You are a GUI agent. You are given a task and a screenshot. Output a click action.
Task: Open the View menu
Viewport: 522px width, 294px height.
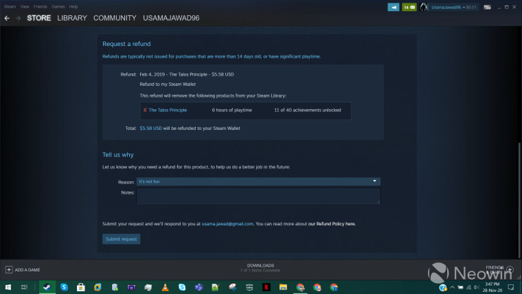tap(25, 7)
